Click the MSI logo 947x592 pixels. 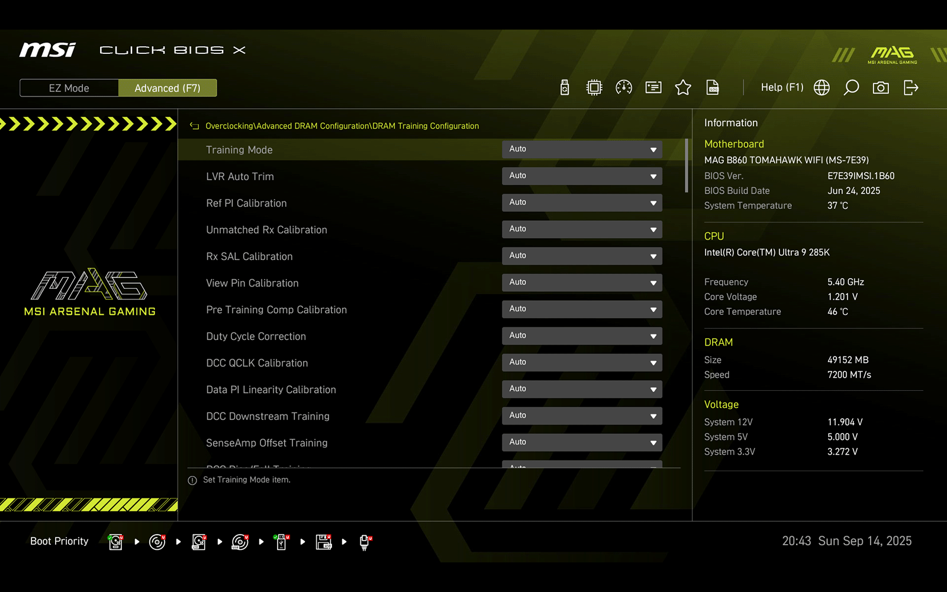(x=47, y=50)
